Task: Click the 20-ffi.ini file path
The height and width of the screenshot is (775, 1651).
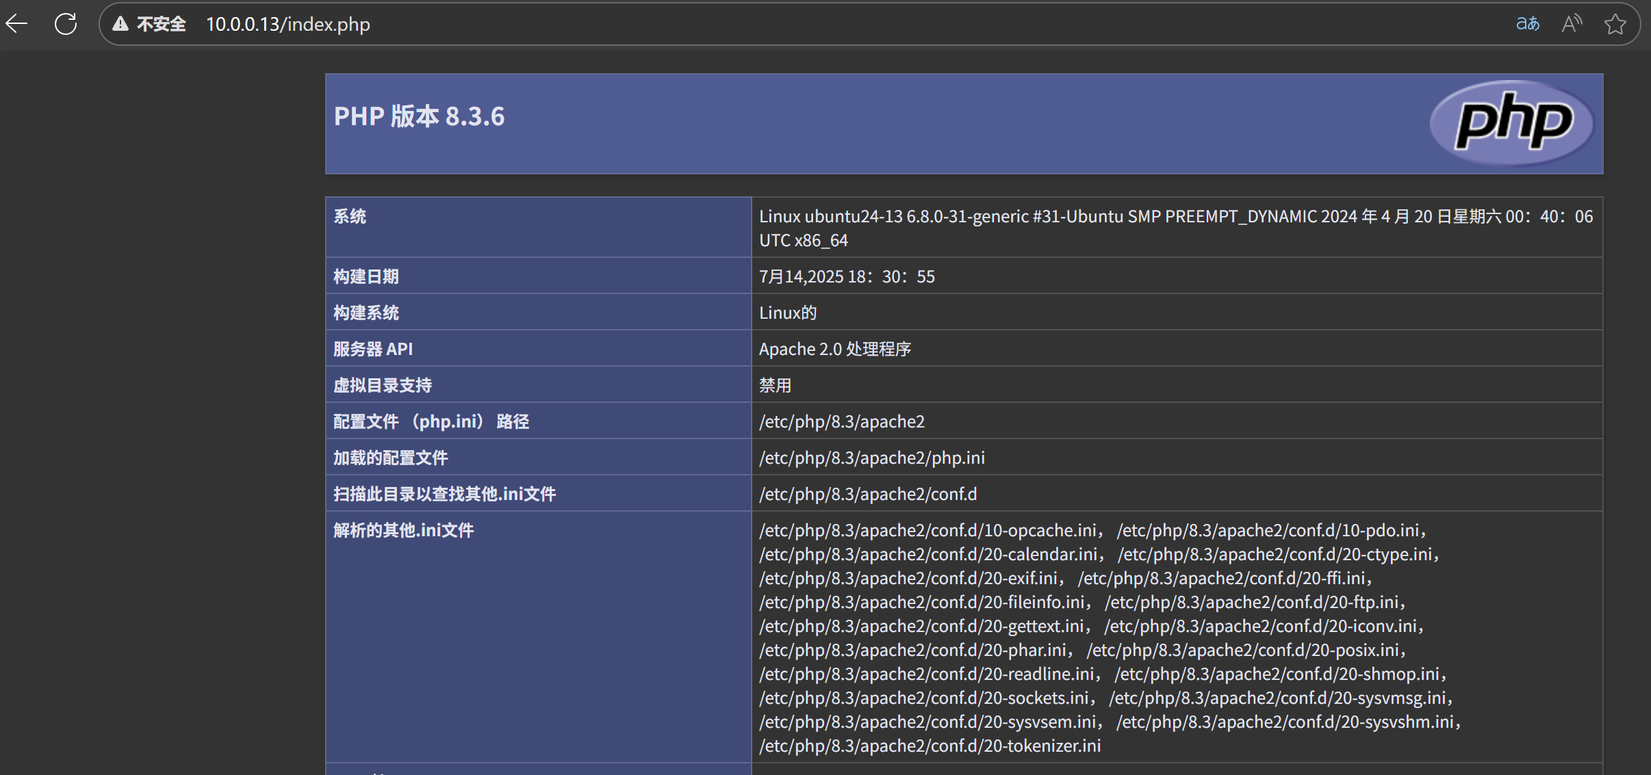Action: [x=1222, y=578]
